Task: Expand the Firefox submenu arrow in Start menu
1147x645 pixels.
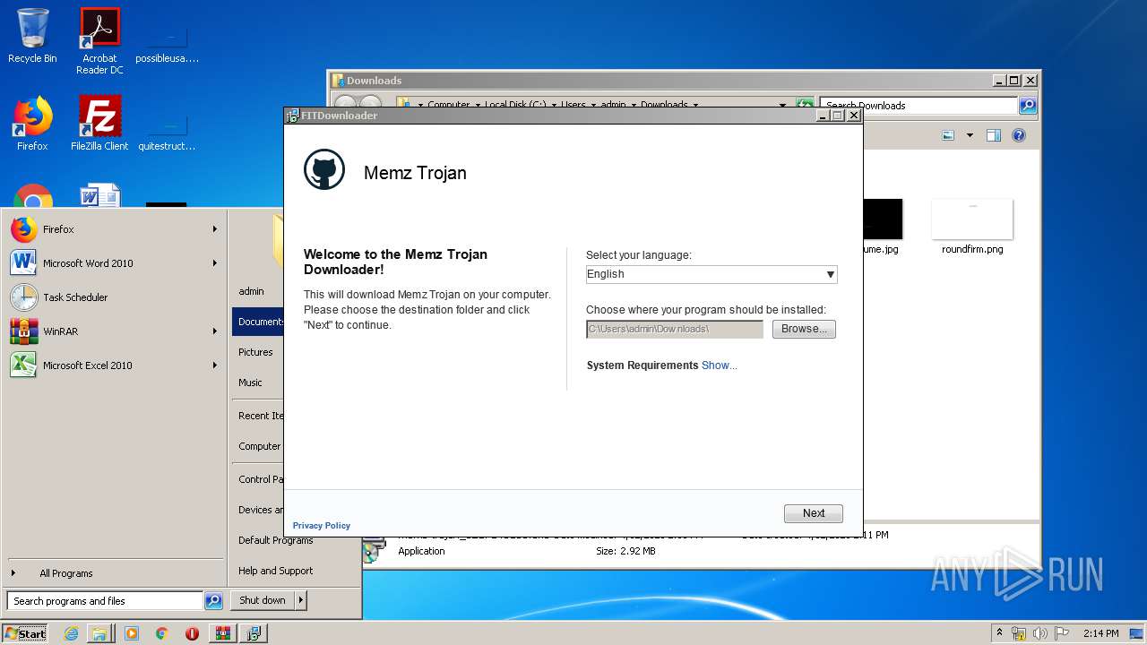Action: coord(215,229)
